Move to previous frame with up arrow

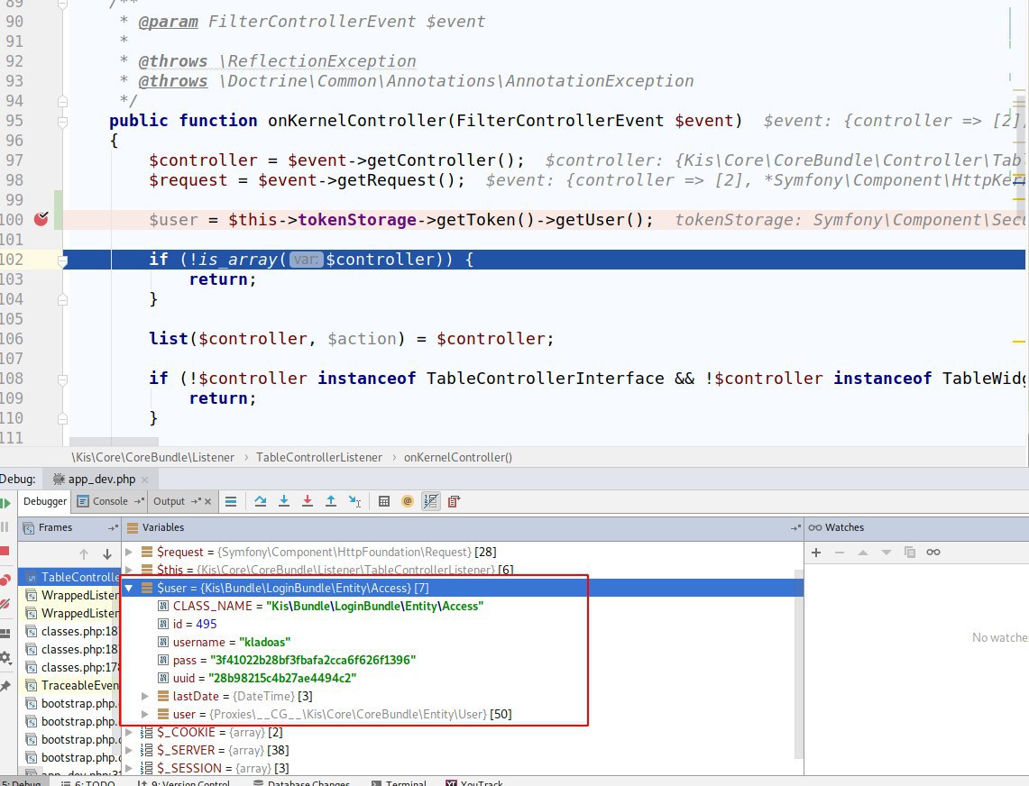point(83,554)
